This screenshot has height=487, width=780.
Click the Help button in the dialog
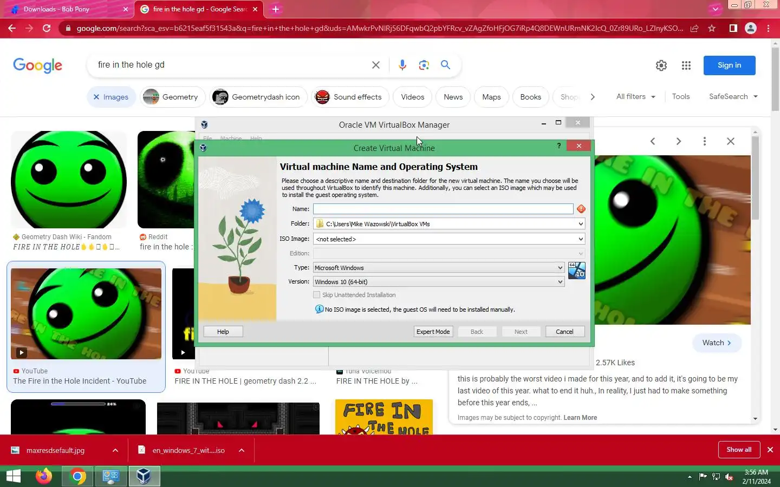223,332
